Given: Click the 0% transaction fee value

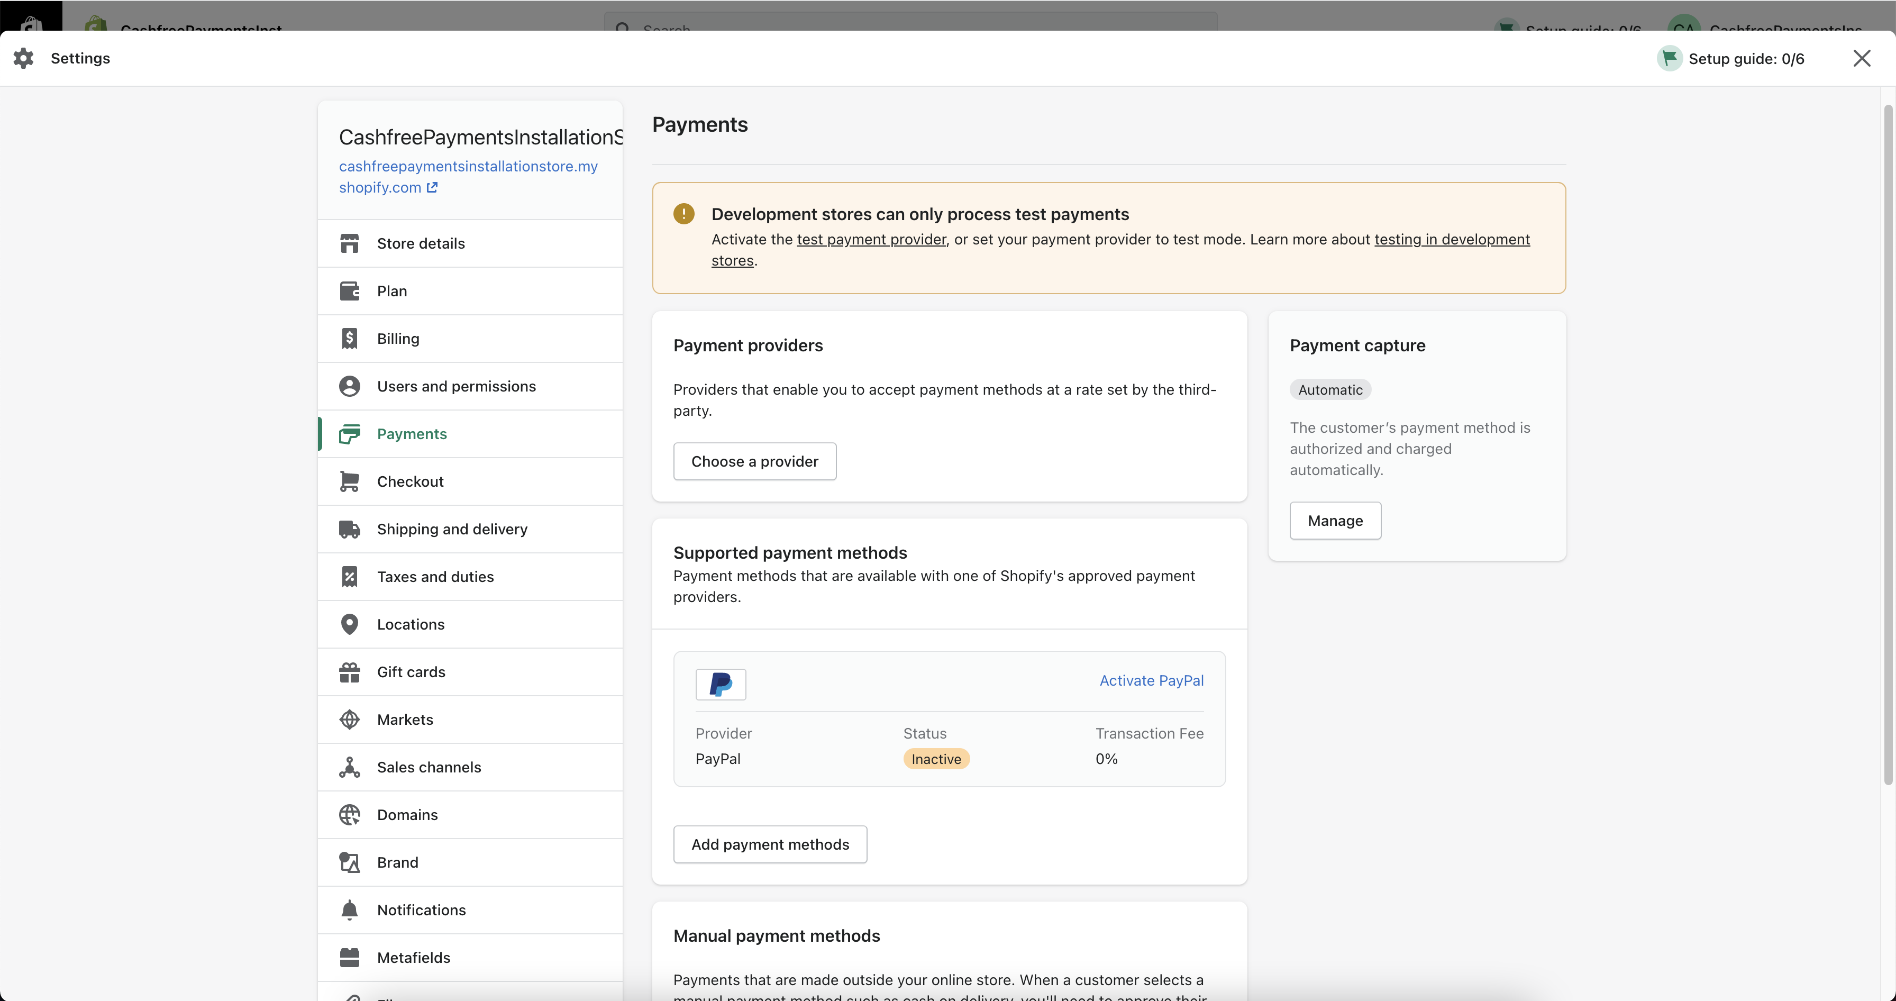Looking at the screenshot, I should tap(1106, 759).
